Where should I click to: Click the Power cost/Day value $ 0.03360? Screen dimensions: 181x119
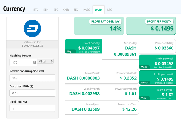(x=164, y=48)
